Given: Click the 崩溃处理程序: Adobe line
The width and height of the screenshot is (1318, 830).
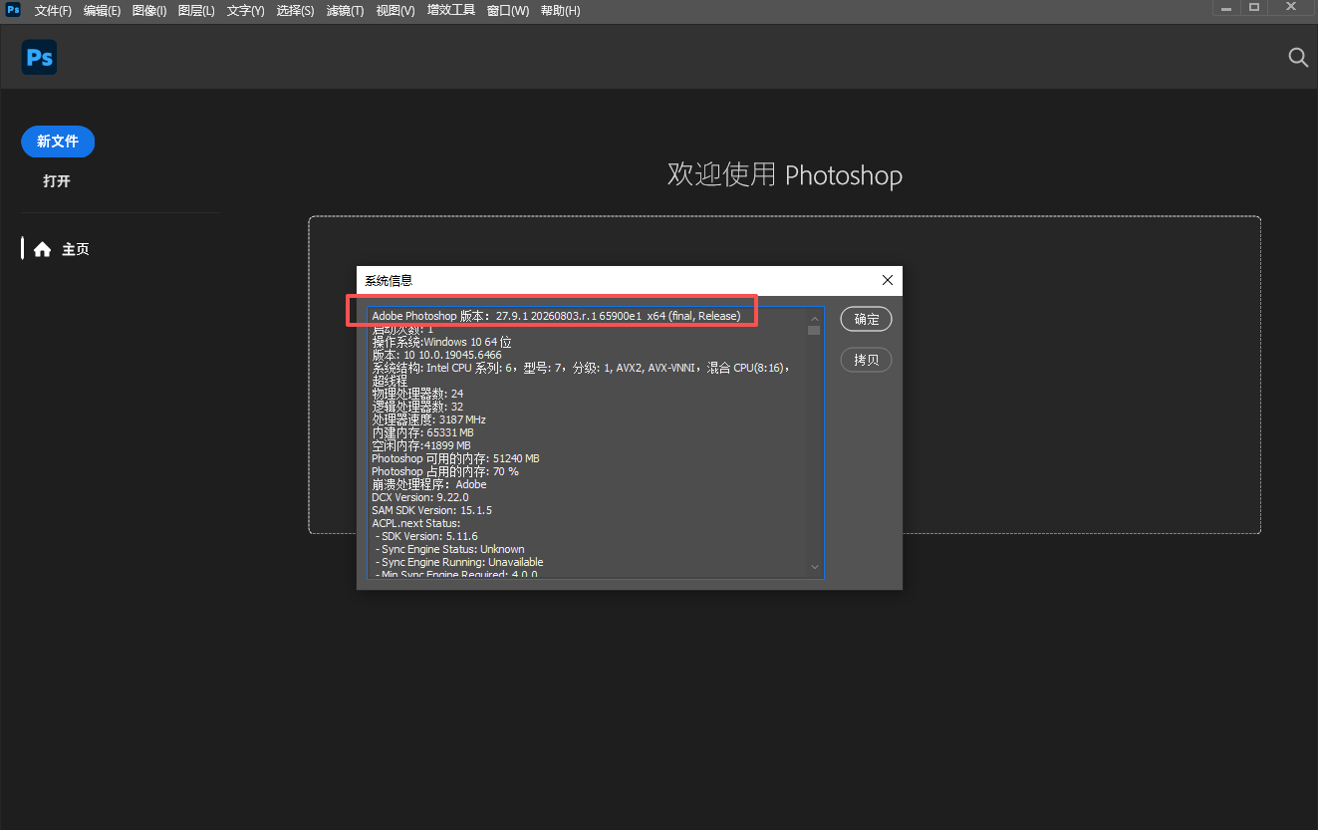Looking at the screenshot, I should tap(429, 484).
